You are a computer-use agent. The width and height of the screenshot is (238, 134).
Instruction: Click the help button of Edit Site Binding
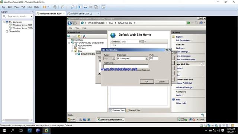click(166, 50)
